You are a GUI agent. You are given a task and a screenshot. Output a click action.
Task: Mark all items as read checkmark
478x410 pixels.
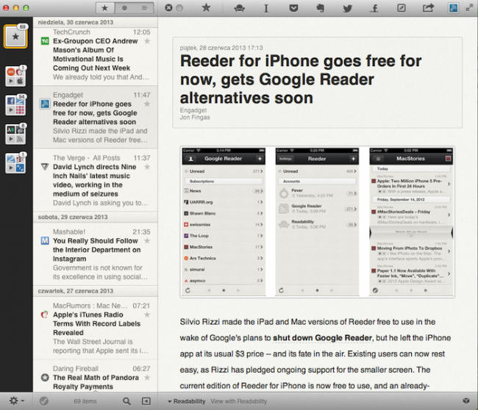click(x=44, y=401)
